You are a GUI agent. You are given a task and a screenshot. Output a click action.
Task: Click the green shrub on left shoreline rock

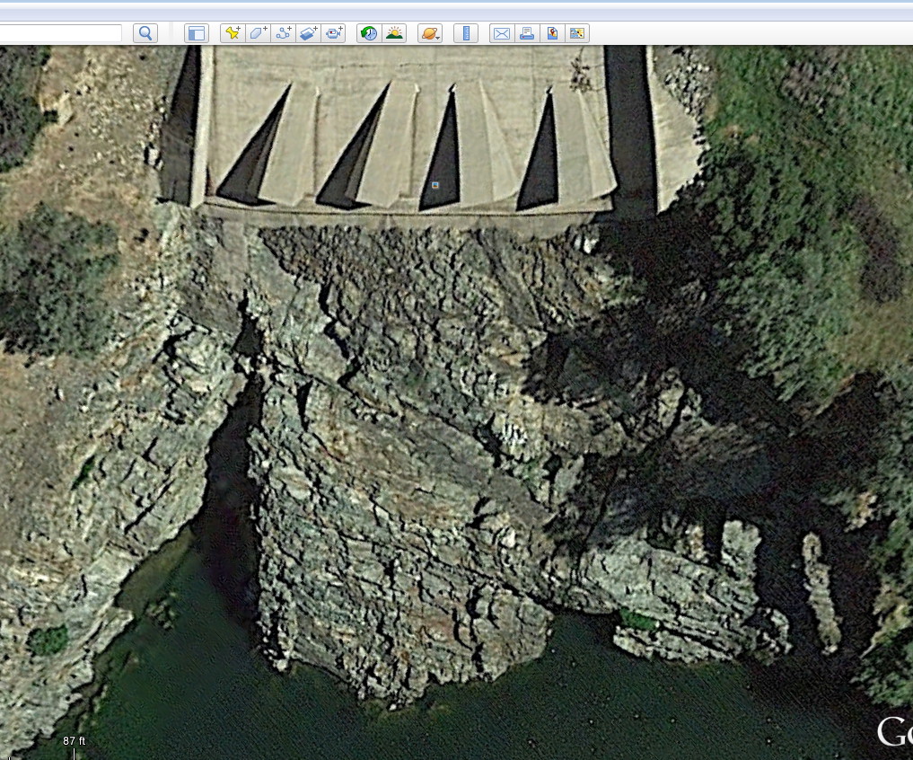pyautogui.click(x=48, y=640)
